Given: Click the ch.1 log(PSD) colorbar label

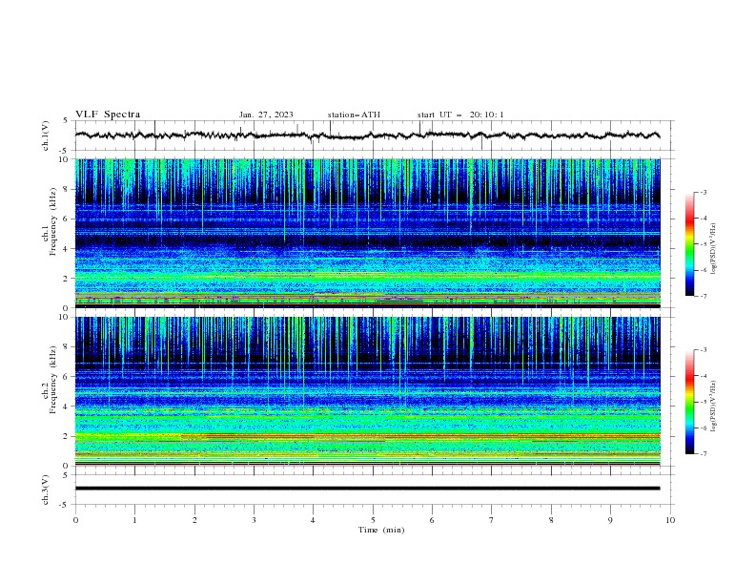Looking at the screenshot, I should (x=714, y=249).
